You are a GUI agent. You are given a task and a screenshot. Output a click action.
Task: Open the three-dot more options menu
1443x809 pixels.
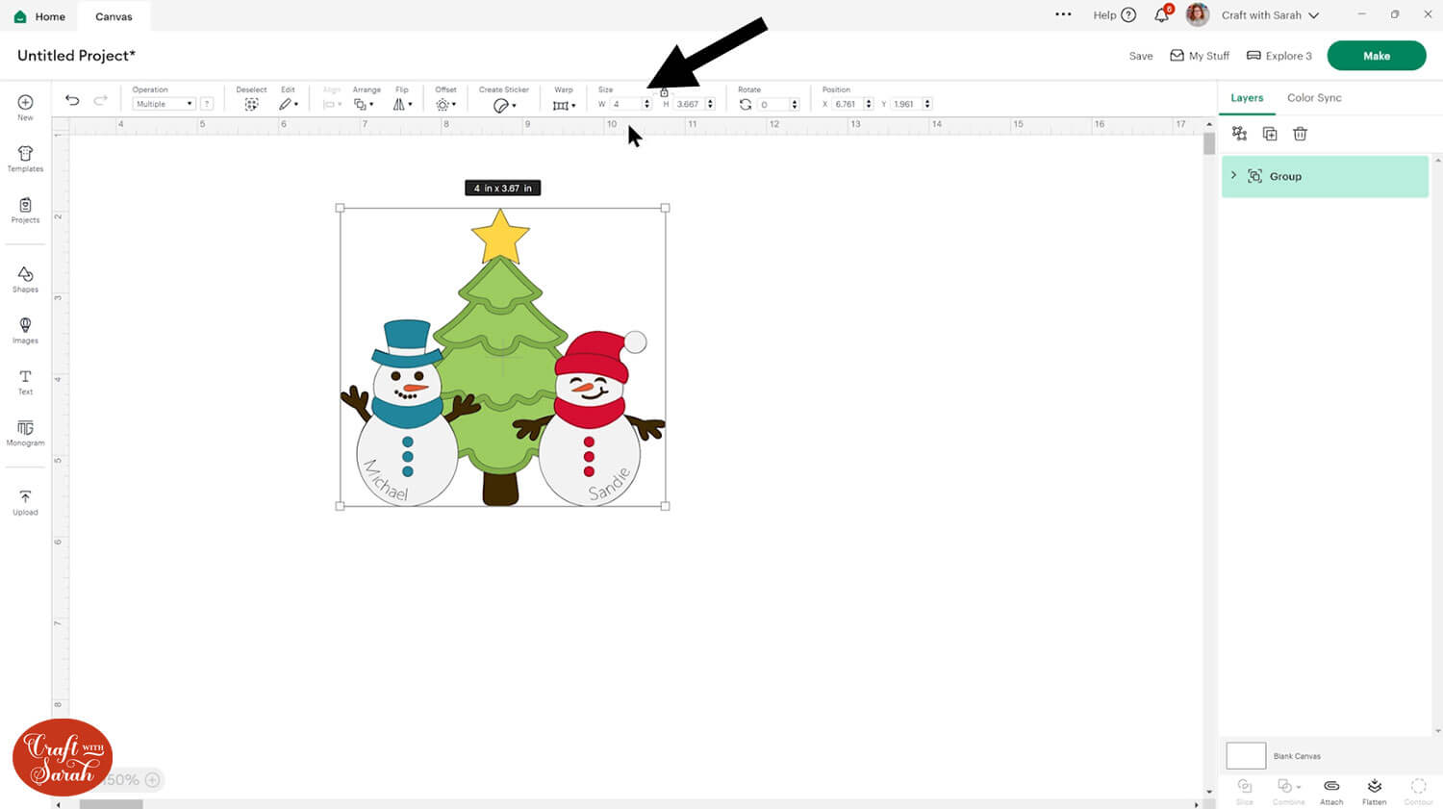coord(1063,14)
